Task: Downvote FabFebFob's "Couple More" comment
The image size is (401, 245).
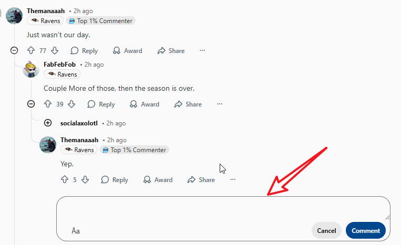Action: pos(72,104)
